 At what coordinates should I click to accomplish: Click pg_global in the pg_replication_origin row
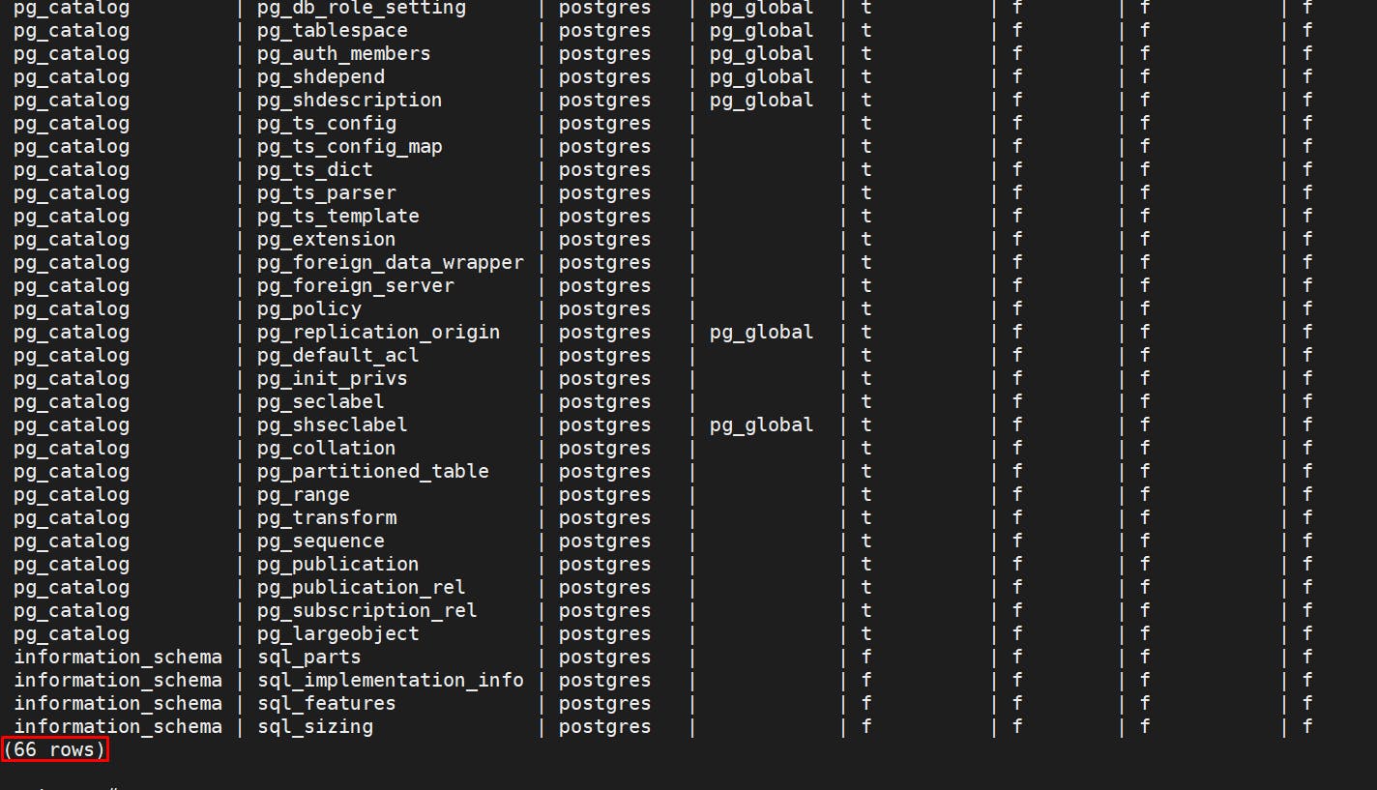[x=761, y=332]
